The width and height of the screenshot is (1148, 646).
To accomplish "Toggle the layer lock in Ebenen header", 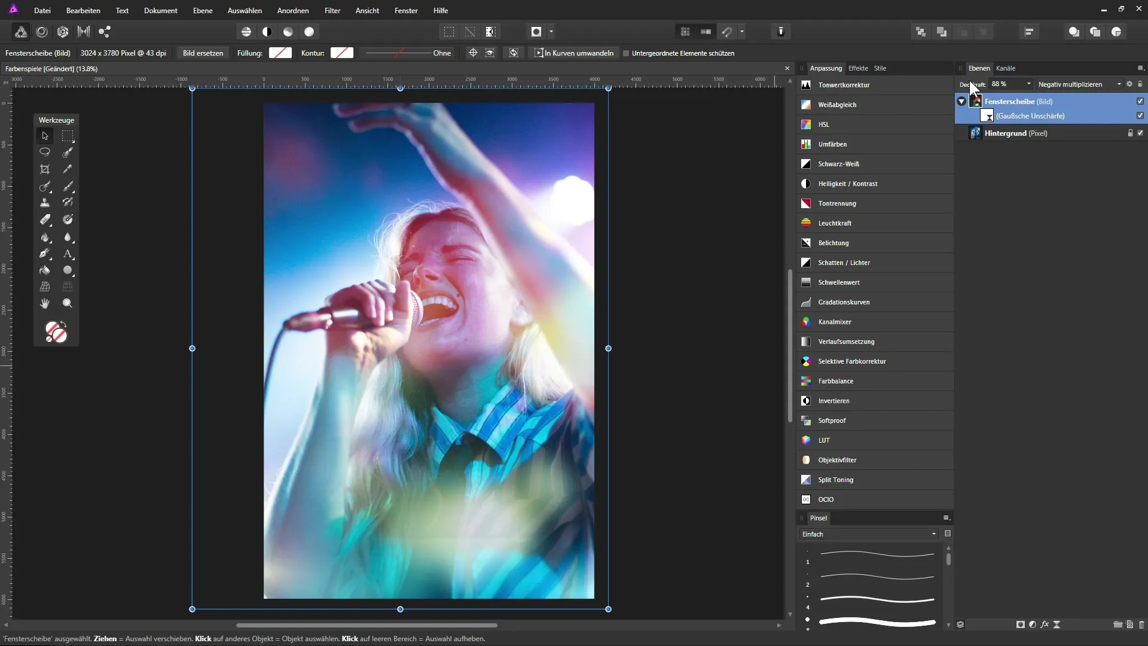I will [1140, 84].
